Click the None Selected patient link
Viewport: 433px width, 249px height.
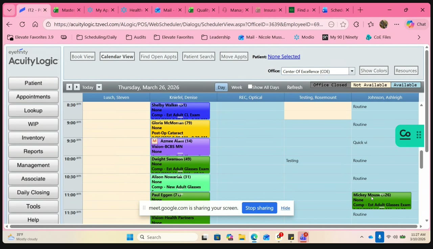pos(284,56)
